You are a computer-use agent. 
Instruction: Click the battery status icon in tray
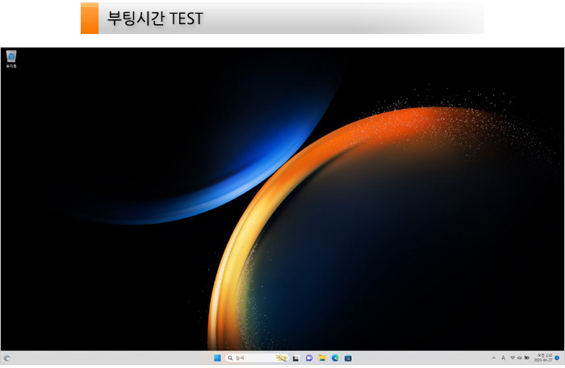coord(527,358)
